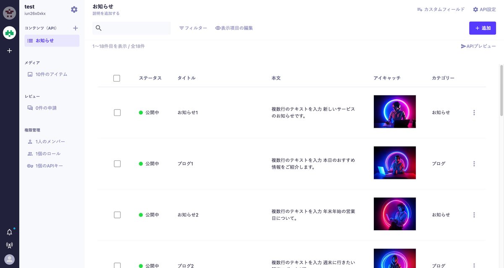Click the top service avatar in the left rail
The width and height of the screenshot is (504, 268).
(10, 13)
